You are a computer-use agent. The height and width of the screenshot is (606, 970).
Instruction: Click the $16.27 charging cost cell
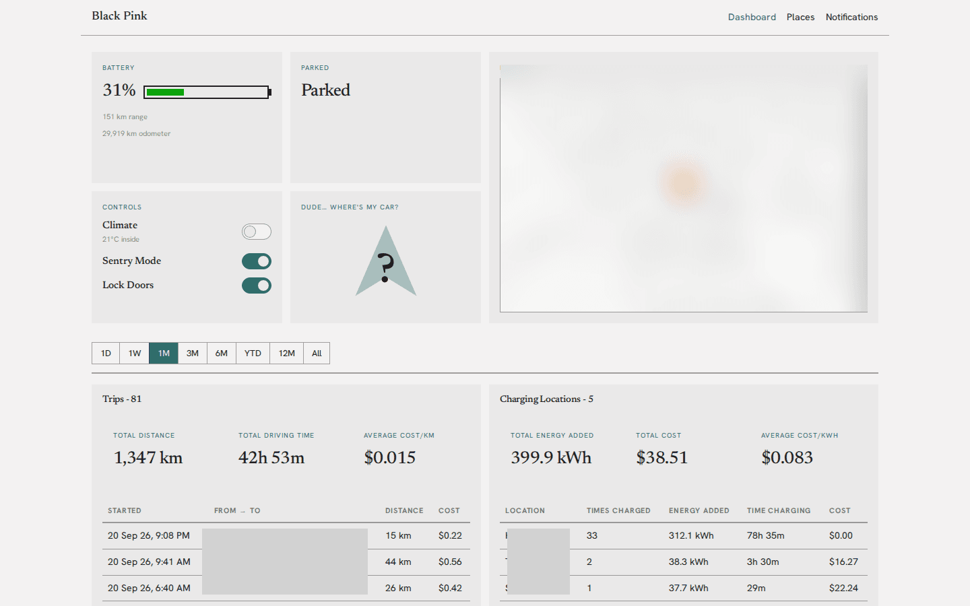coord(843,562)
